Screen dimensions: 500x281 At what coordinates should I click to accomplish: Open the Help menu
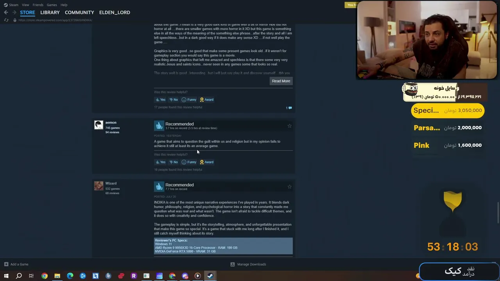[x=64, y=5]
